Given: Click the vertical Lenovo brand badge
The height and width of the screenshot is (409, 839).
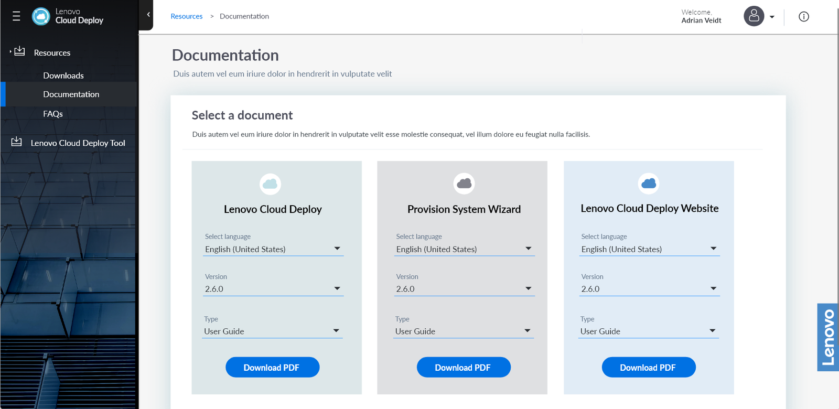Looking at the screenshot, I should point(827,337).
